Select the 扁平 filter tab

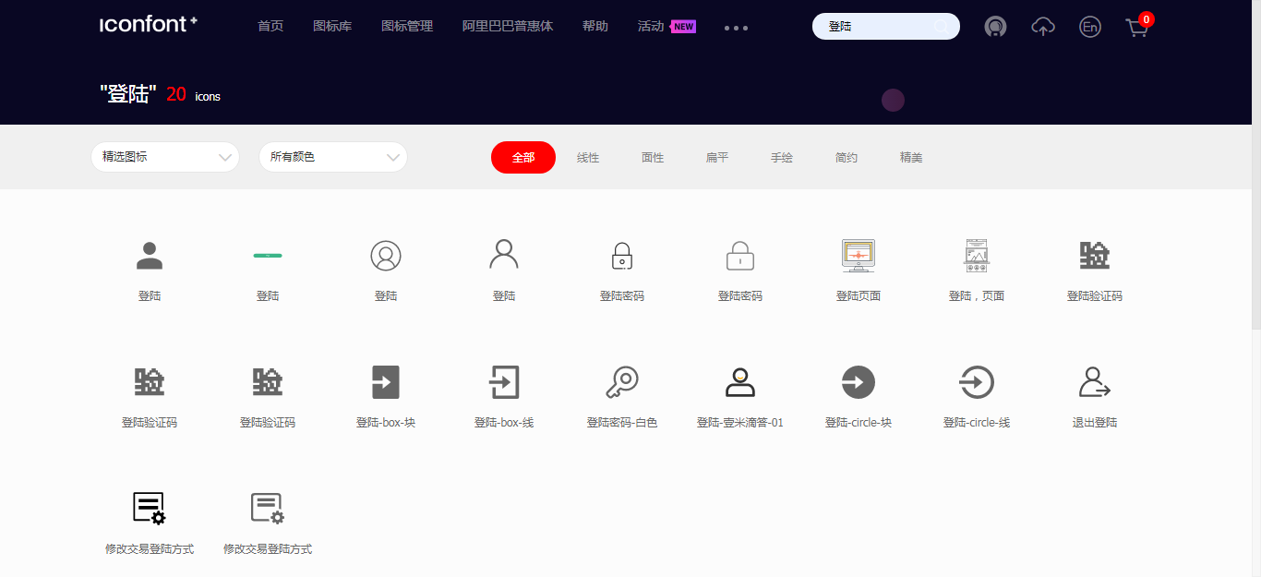[717, 158]
